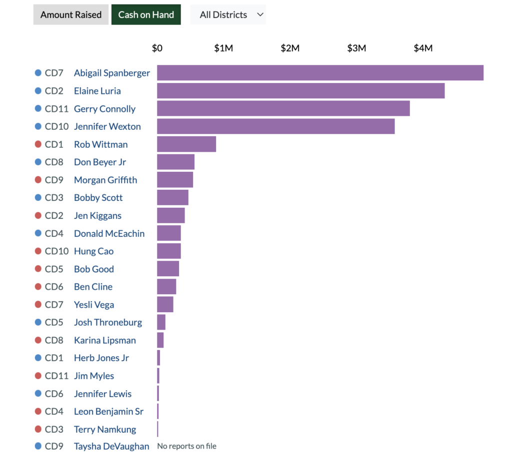Image resolution: width=512 pixels, height=470 pixels.
Task: Switch to the Amount Raised view
Action: click(x=71, y=15)
